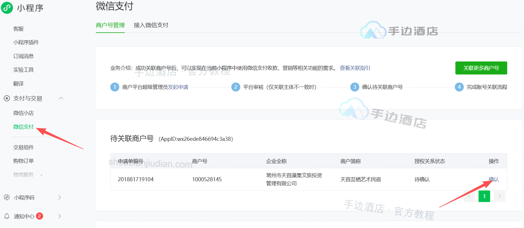Viewport: 524px width, 228px height.
Task: Click the 通知中心 bell icon
Action: [7, 216]
